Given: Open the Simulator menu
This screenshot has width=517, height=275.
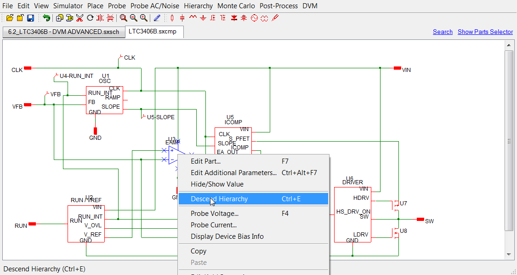Looking at the screenshot, I should (x=68, y=6).
